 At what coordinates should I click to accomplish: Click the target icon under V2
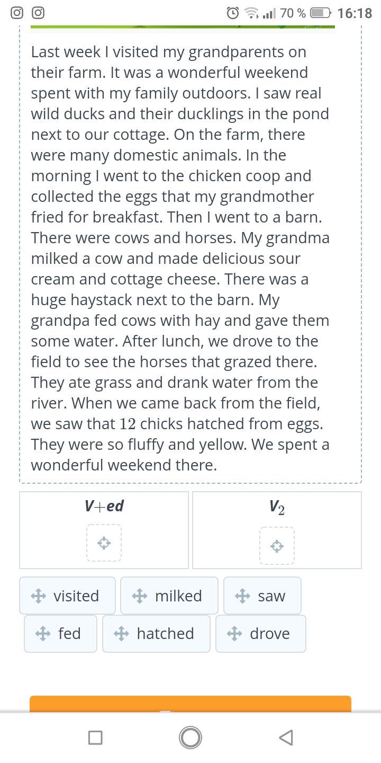(277, 546)
